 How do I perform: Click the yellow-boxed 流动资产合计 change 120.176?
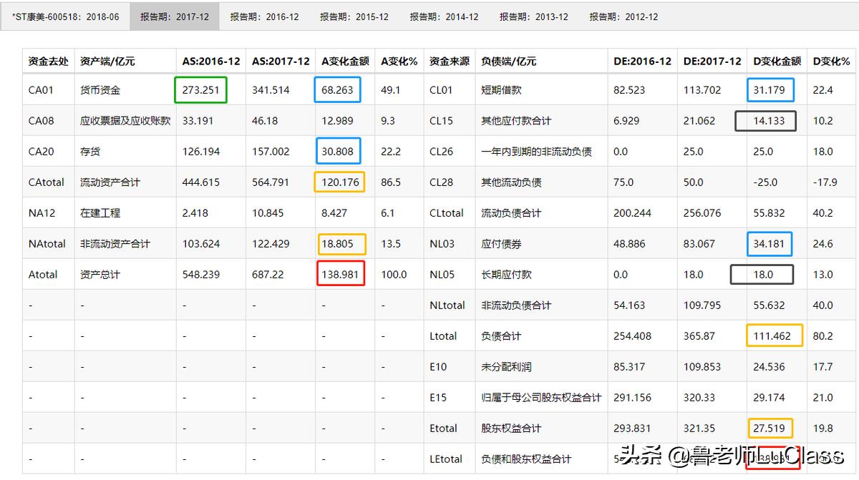(341, 182)
